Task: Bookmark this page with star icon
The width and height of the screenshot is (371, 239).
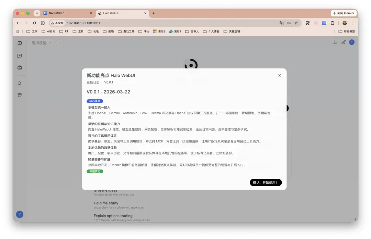Action: pos(296,23)
